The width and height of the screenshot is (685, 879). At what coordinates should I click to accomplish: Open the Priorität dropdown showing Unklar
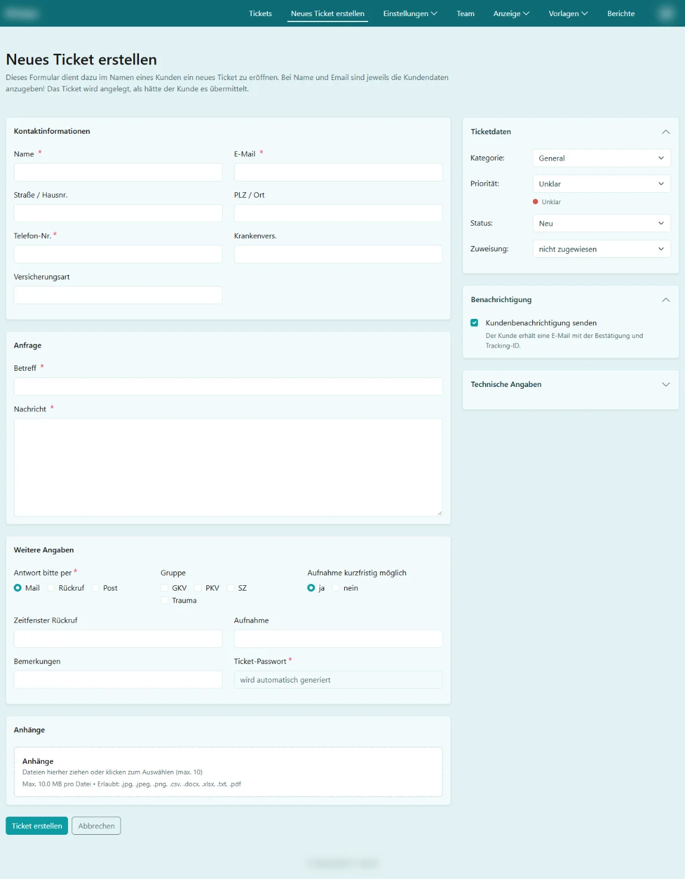601,184
